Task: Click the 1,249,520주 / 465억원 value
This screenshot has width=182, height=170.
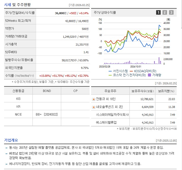Action: click(x=76, y=37)
